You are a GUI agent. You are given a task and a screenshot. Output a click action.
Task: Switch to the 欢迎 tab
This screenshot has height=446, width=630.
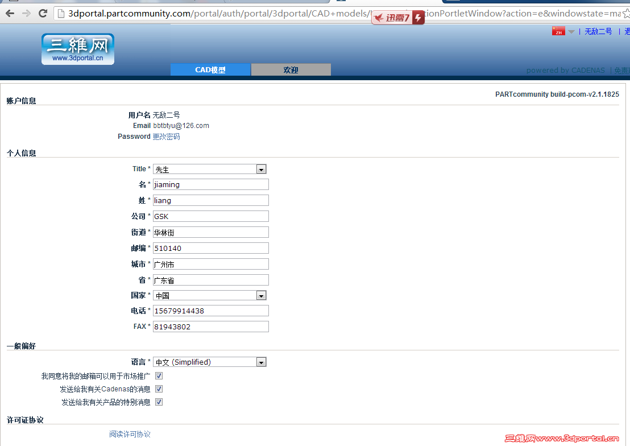click(291, 69)
